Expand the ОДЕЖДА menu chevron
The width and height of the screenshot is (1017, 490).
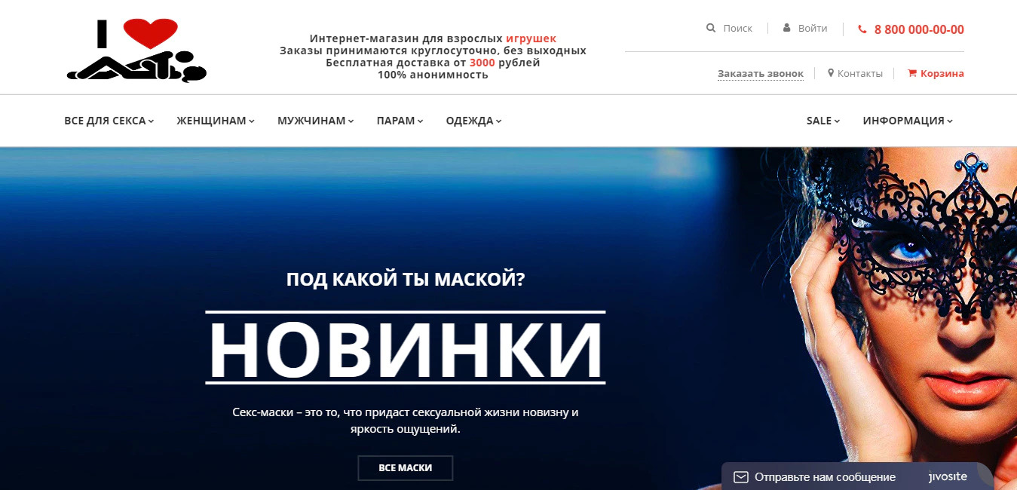point(499,121)
